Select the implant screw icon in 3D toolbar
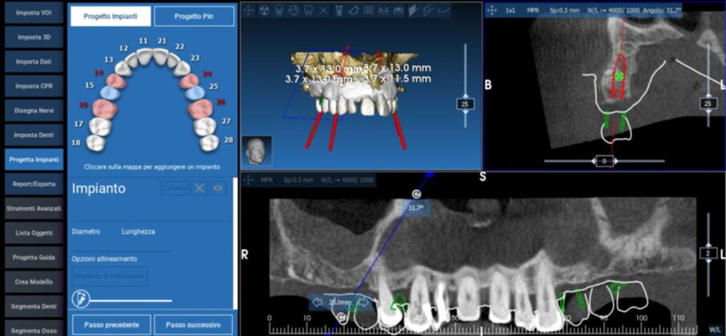This screenshot has width=726, height=336. [338, 10]
